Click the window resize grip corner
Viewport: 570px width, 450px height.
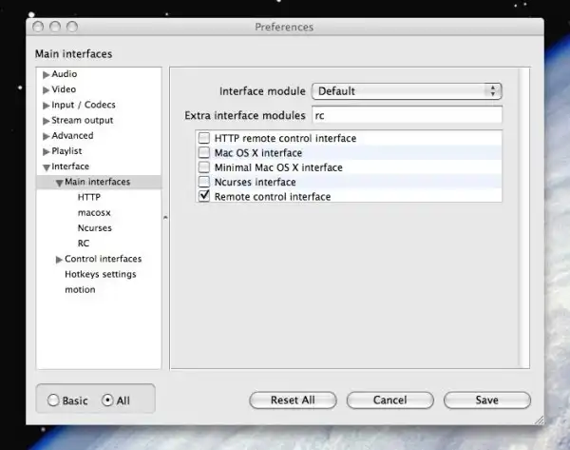click(540, 421)
